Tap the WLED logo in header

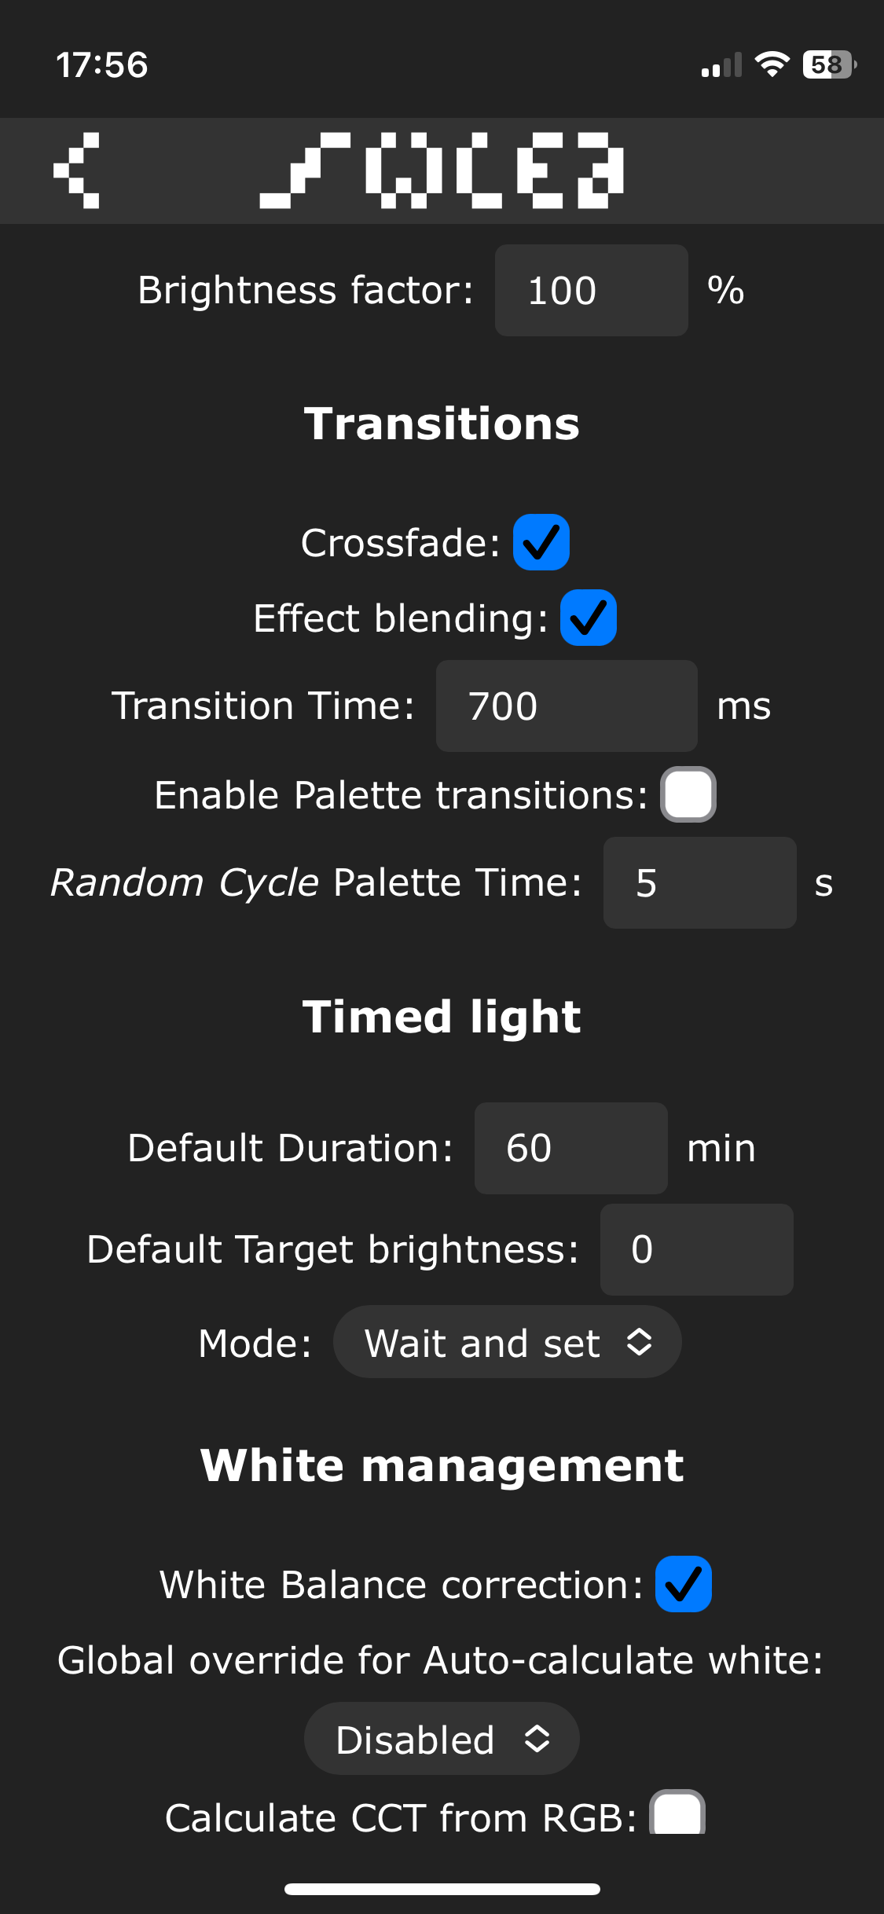point(442,170)
